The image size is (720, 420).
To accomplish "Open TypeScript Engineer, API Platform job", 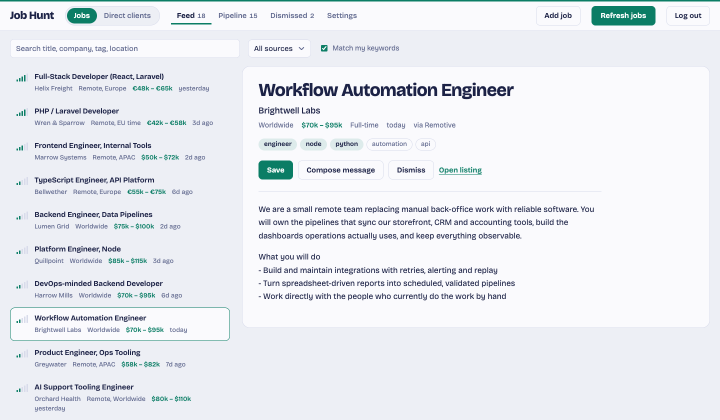I will point(120,185).
